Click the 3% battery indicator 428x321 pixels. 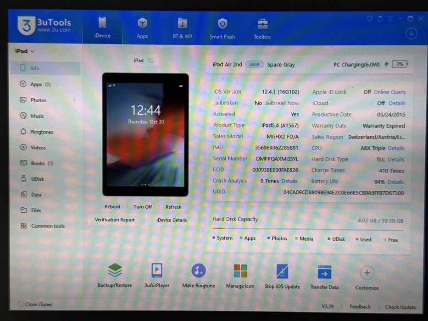400,64
